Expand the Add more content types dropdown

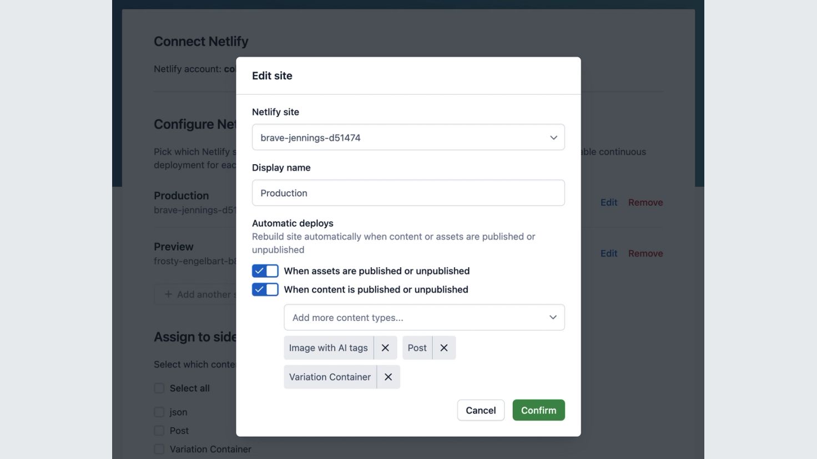[425, 318]
